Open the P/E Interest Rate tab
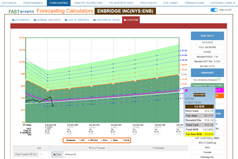 pos(111,3)
